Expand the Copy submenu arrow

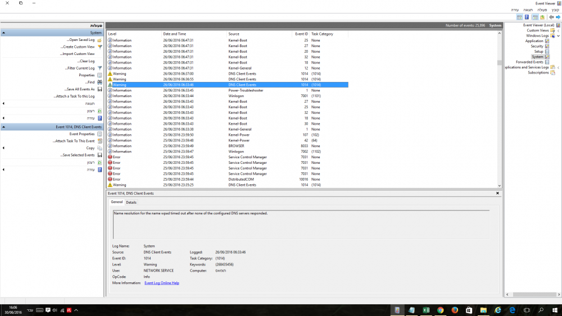(3, 148)
